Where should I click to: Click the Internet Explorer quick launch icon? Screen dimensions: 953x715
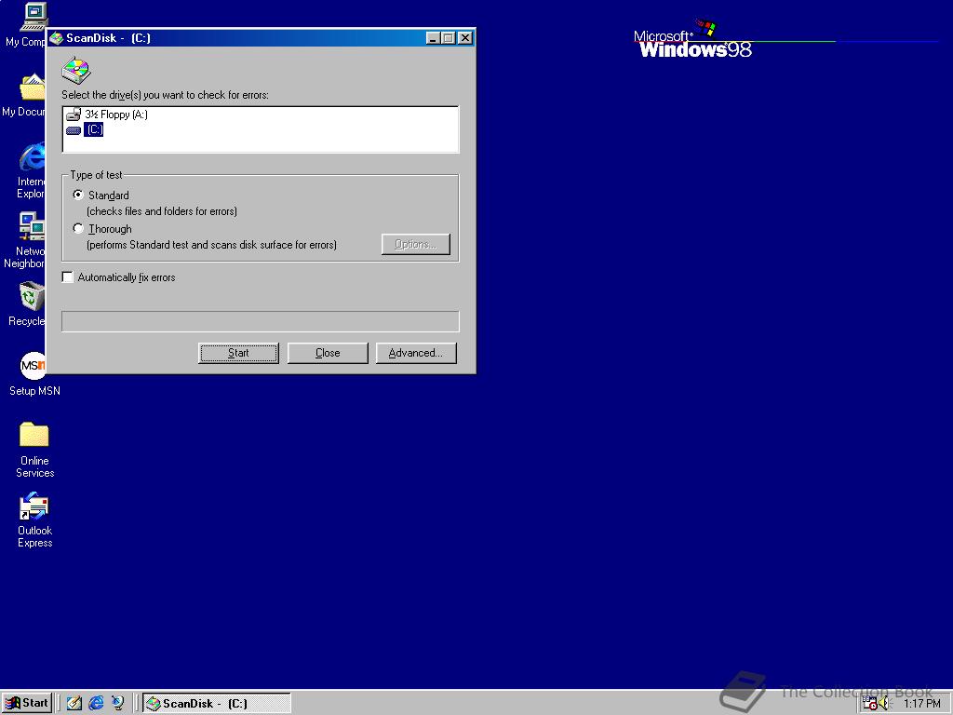[96, 703]
